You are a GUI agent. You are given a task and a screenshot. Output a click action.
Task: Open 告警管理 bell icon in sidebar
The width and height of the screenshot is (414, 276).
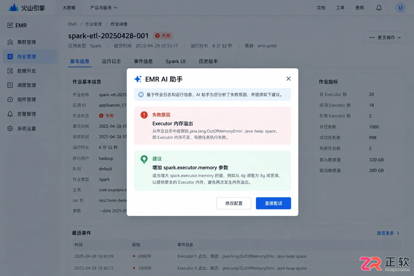click(x=10, y=114)
